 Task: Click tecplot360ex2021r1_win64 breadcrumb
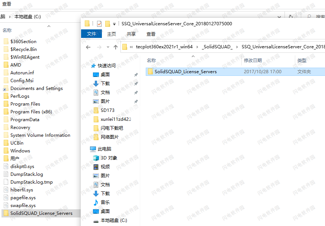click(164, 47)
